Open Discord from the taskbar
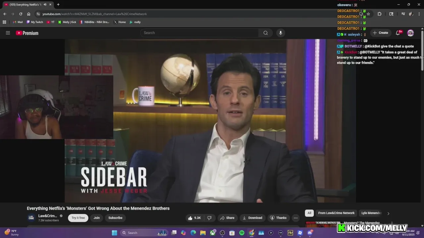The image size is (424, 238). [x=310, y=233]
